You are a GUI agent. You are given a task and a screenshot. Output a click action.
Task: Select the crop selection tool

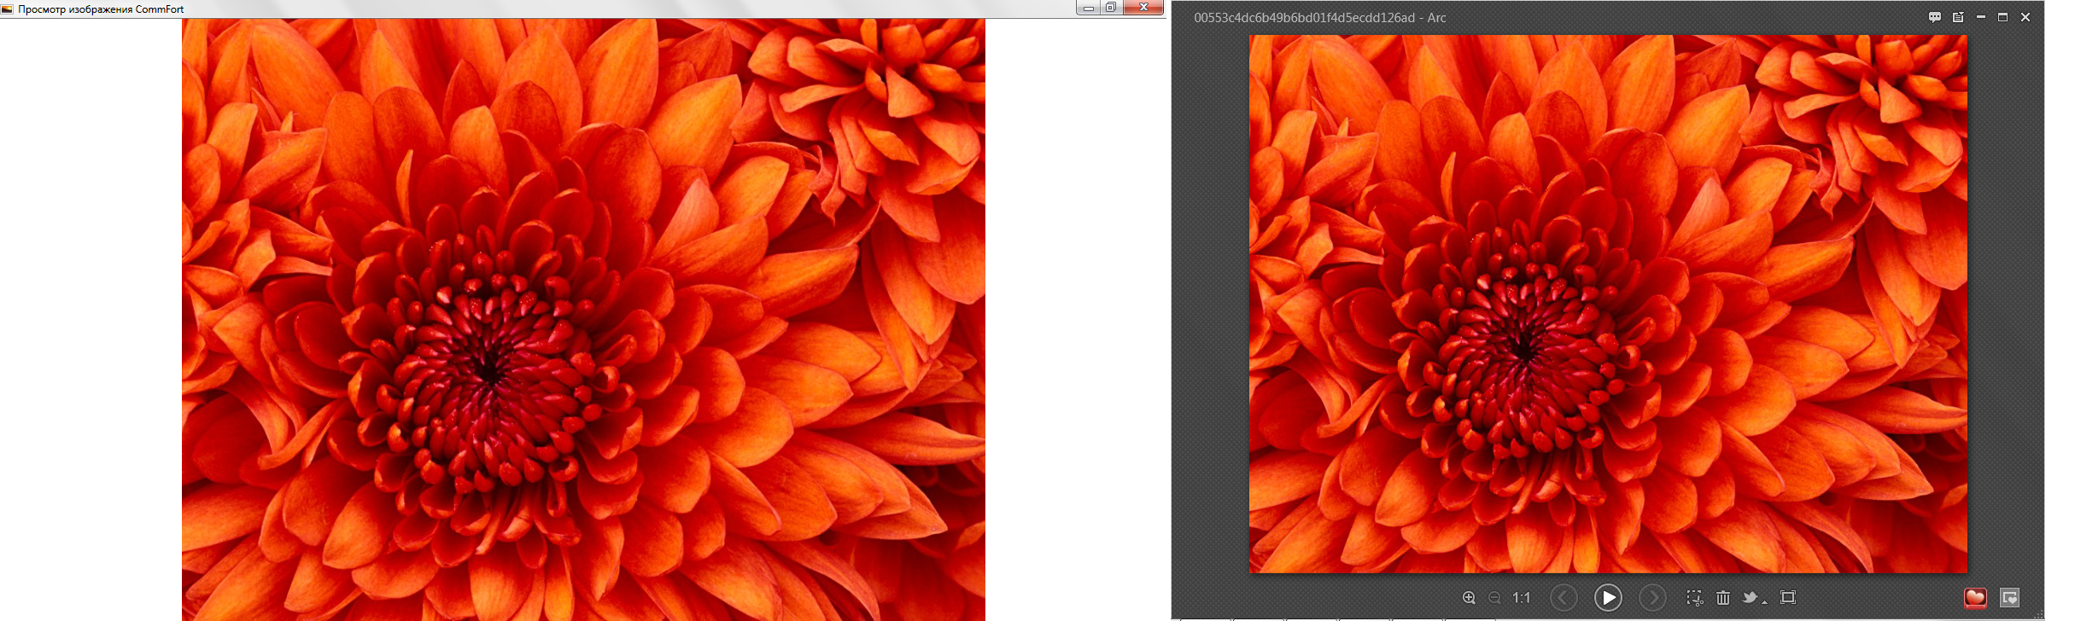(x=1695, y=598)
